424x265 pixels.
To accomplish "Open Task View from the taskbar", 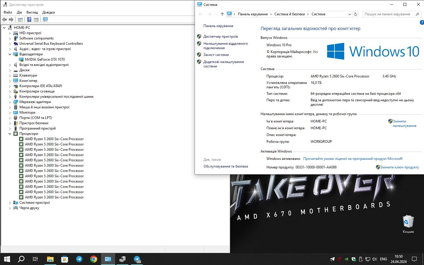I will (x=35, y=259).
